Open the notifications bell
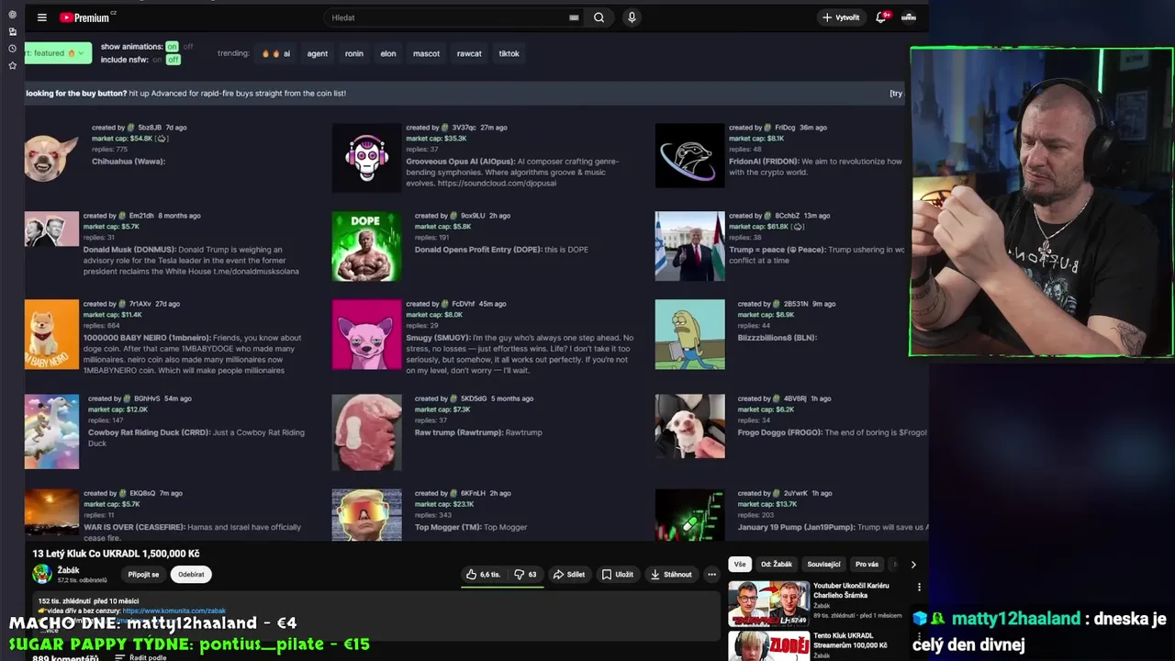1175x661 pixels. 881,17
